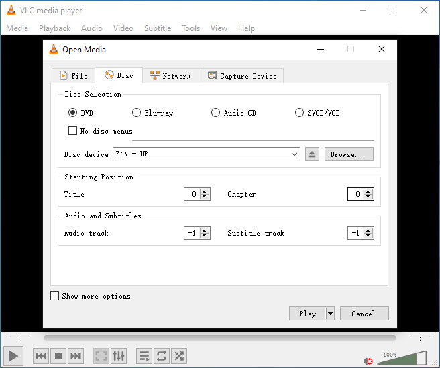Switch to the Disc tab
The image size is (440, 368).
coord(119,75)
